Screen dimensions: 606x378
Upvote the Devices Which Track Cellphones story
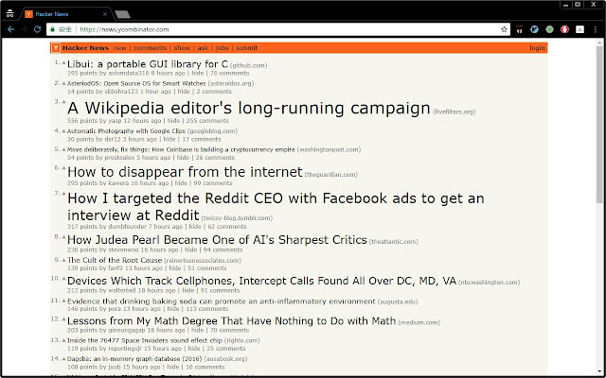point(63,279)
